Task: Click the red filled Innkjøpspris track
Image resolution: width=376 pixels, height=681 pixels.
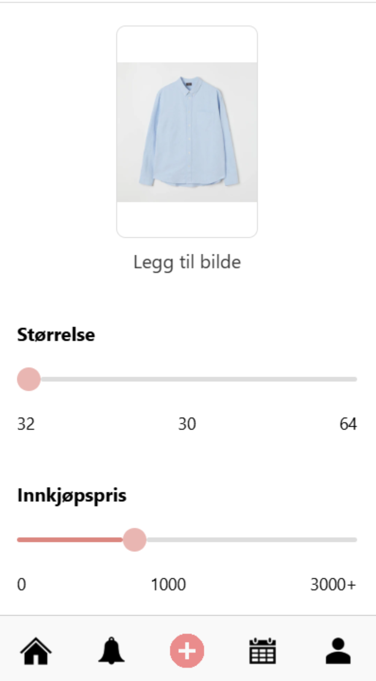Action: click(x=70, y=540)
